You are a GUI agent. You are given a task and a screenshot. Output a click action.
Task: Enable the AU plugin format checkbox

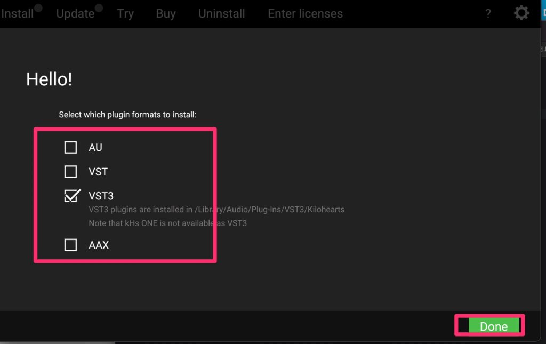coord(70,147)
